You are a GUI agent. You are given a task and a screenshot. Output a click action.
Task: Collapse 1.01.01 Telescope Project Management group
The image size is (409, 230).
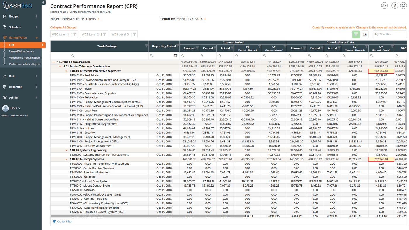[66, 71]
